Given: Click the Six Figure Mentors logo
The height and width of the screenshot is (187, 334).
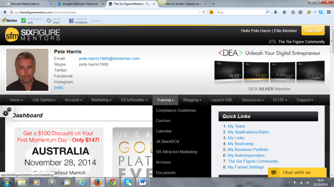Looking at the screenshot, I should 33,35.
